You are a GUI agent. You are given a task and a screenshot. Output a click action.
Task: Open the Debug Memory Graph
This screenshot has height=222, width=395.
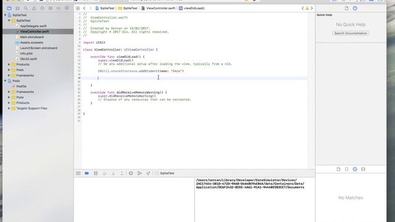point(139,173)
